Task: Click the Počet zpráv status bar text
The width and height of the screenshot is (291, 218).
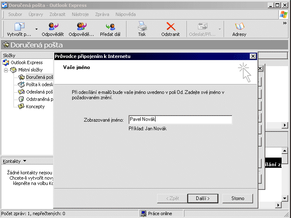Action: pos(33,214)
